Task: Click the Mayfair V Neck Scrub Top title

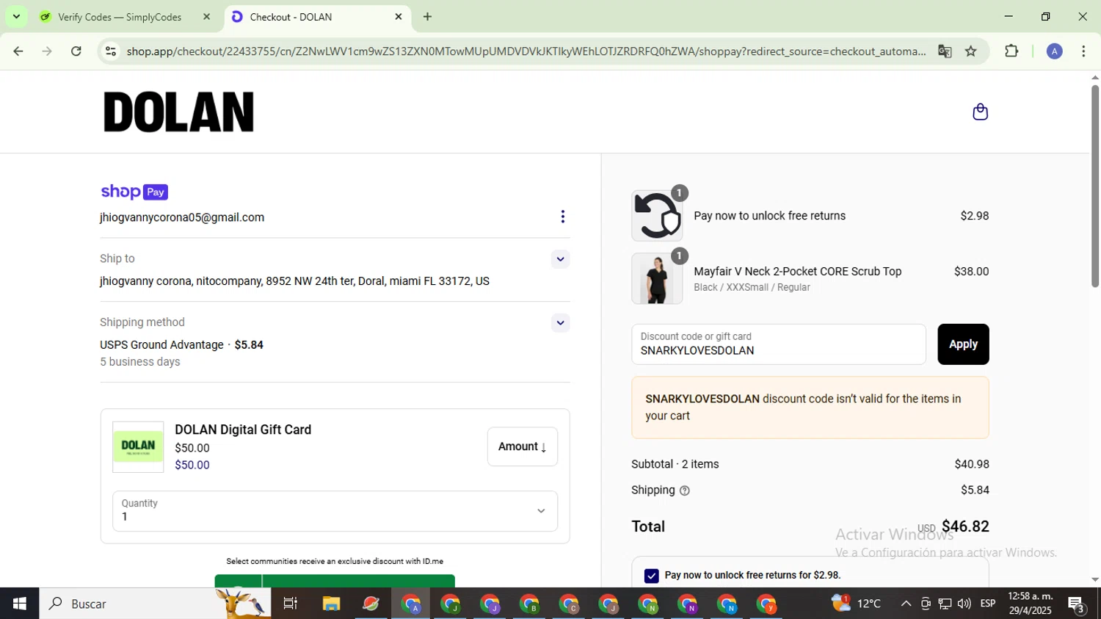Action: click(x=798, y=272)
